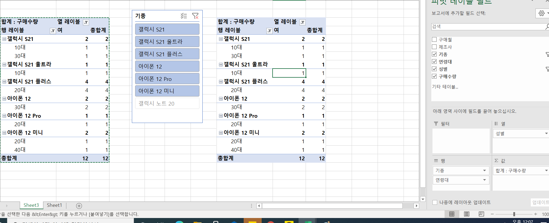The width and height of the screenshot is (549, 223).
Task: Switch to Page Layout view
Action: point(467,214)
